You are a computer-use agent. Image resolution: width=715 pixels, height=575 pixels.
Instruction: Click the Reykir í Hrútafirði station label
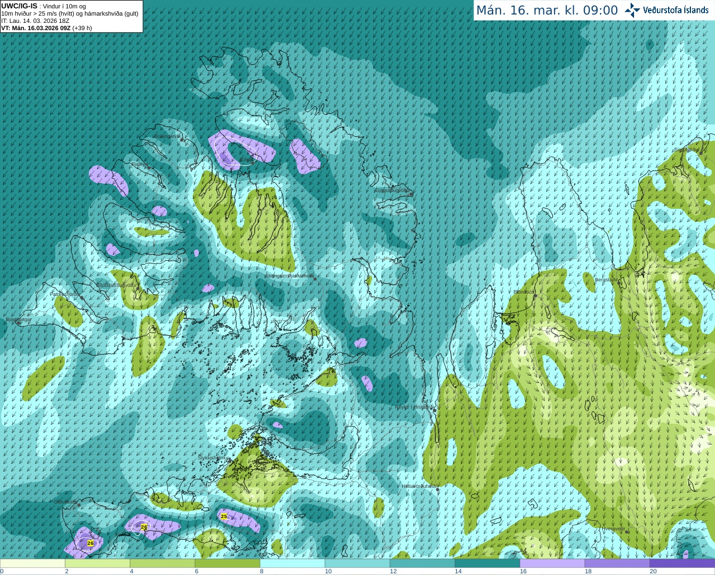414,407
